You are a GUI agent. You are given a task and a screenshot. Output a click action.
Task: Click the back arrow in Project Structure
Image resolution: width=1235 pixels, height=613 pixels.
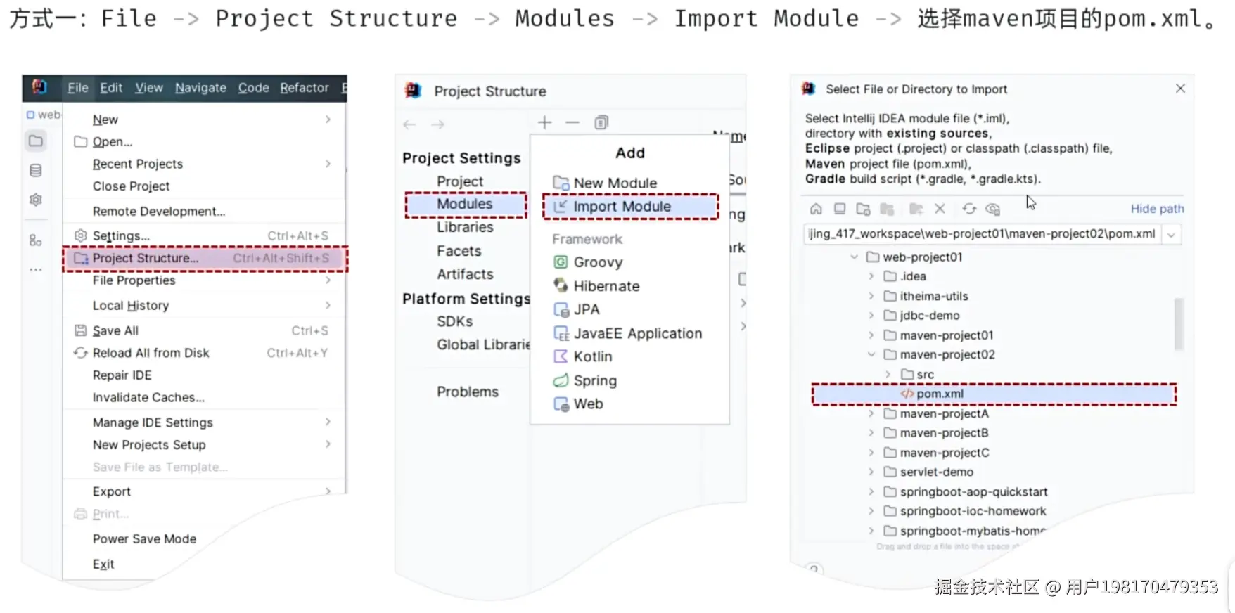[x=409, y=124]
